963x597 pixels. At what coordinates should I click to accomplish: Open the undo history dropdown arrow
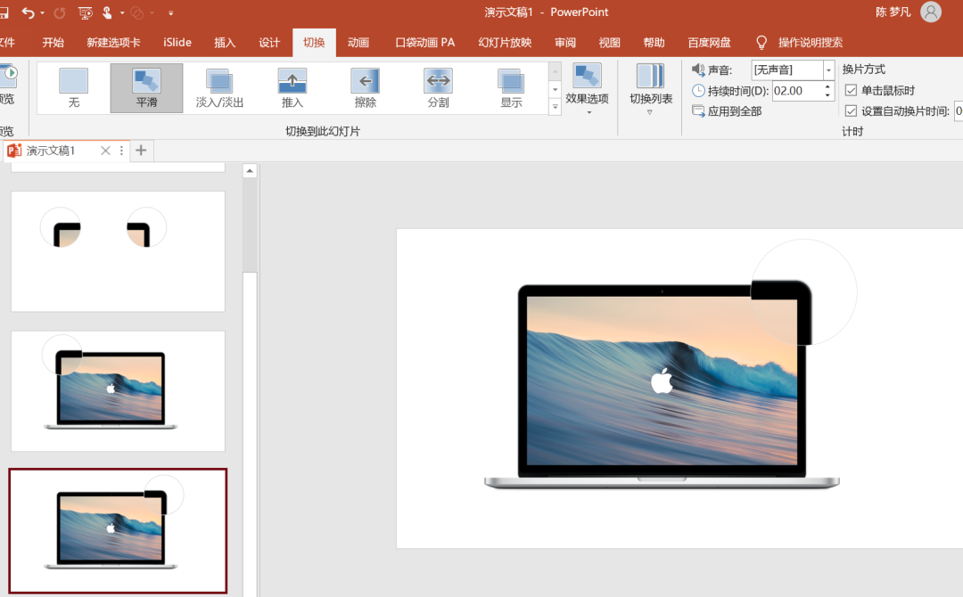pyautogui.click(x=43, y=12)
